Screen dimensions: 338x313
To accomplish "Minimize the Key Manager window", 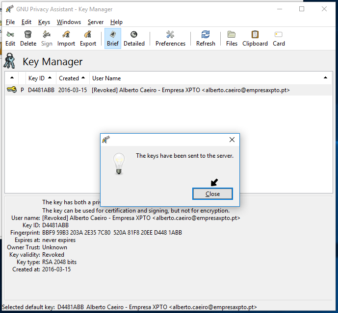I will point(280,9).
